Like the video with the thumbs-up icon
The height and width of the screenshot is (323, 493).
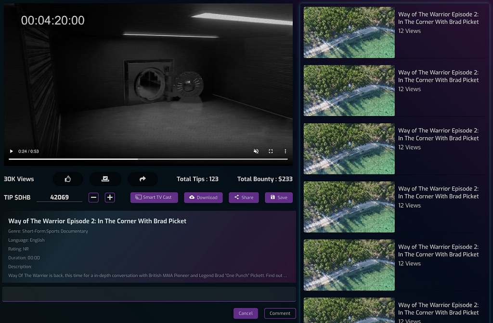pos(68,179)
